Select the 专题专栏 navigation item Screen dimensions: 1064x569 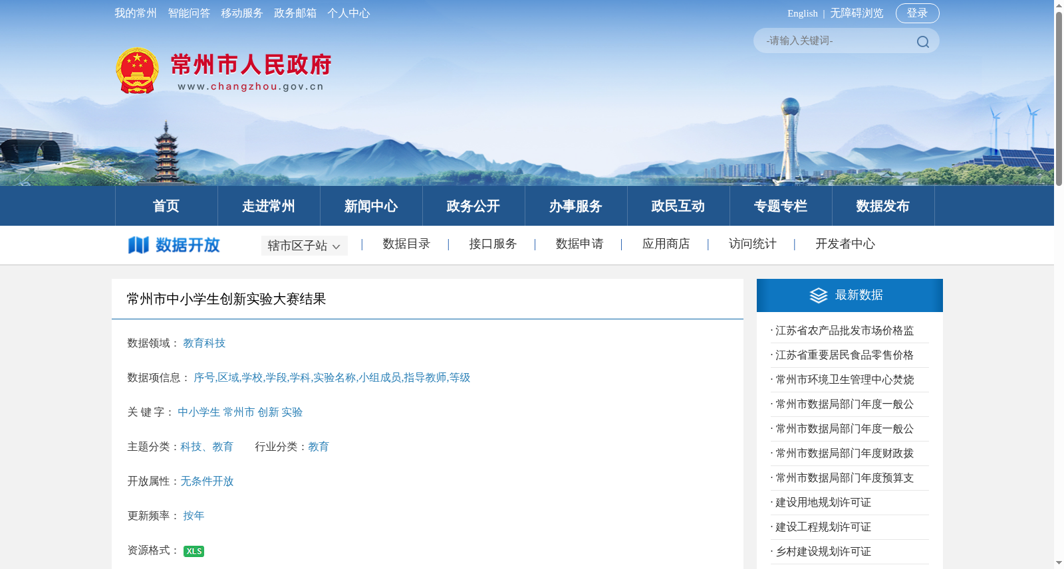[781, 206]
